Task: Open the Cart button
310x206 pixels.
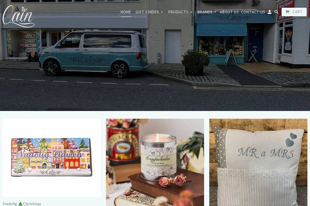Action: tap(294, 12)
